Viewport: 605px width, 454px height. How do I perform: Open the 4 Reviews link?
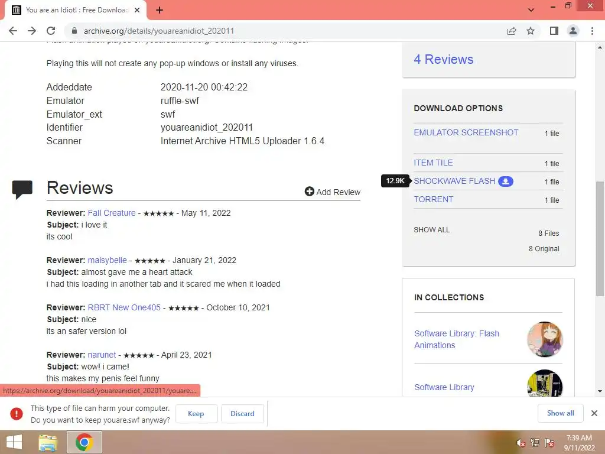tap(443, 60)
